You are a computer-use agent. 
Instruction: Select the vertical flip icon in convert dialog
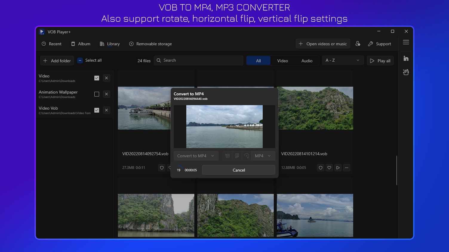click(x=237, y=155)
